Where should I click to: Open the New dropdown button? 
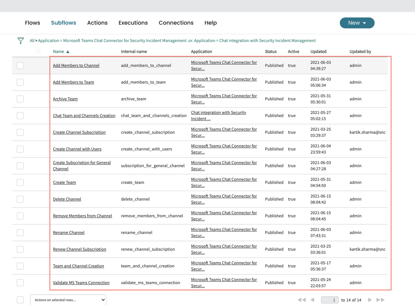(x=357, y=23)
